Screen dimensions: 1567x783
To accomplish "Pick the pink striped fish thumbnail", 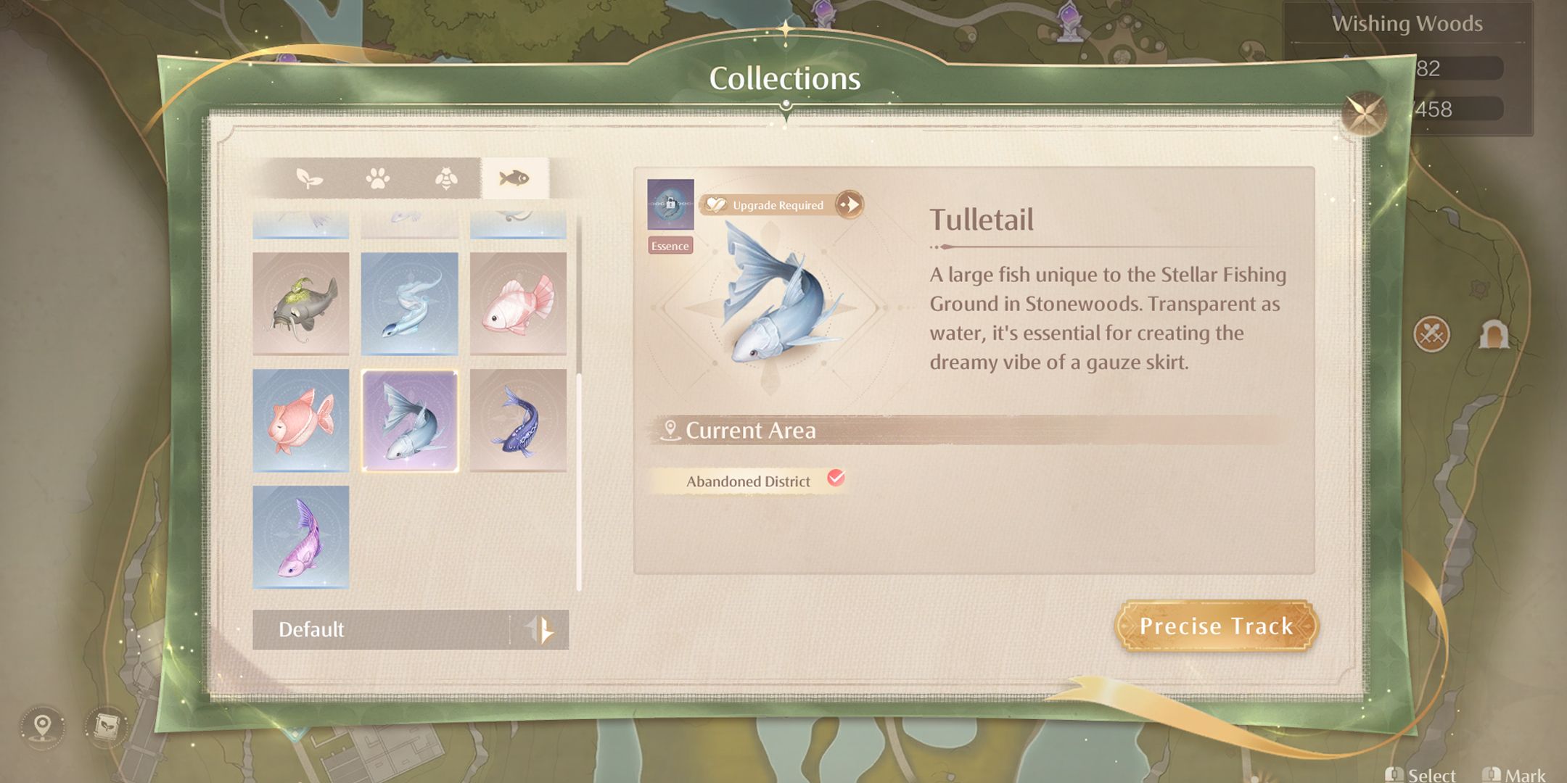I will coord(518,304).
